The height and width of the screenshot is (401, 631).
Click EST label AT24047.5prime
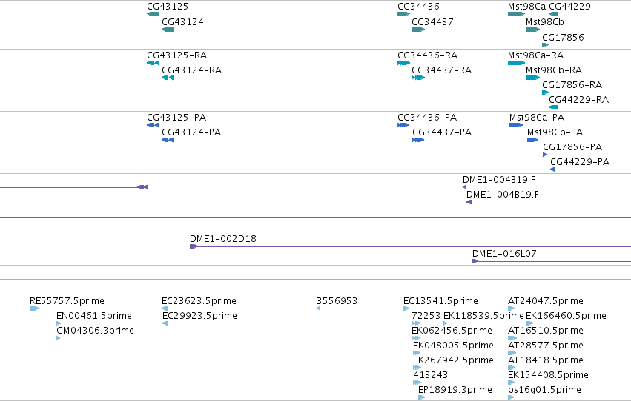click(x=546, y=301)
